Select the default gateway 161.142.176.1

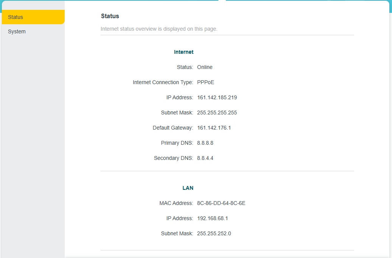click(214, 128)
